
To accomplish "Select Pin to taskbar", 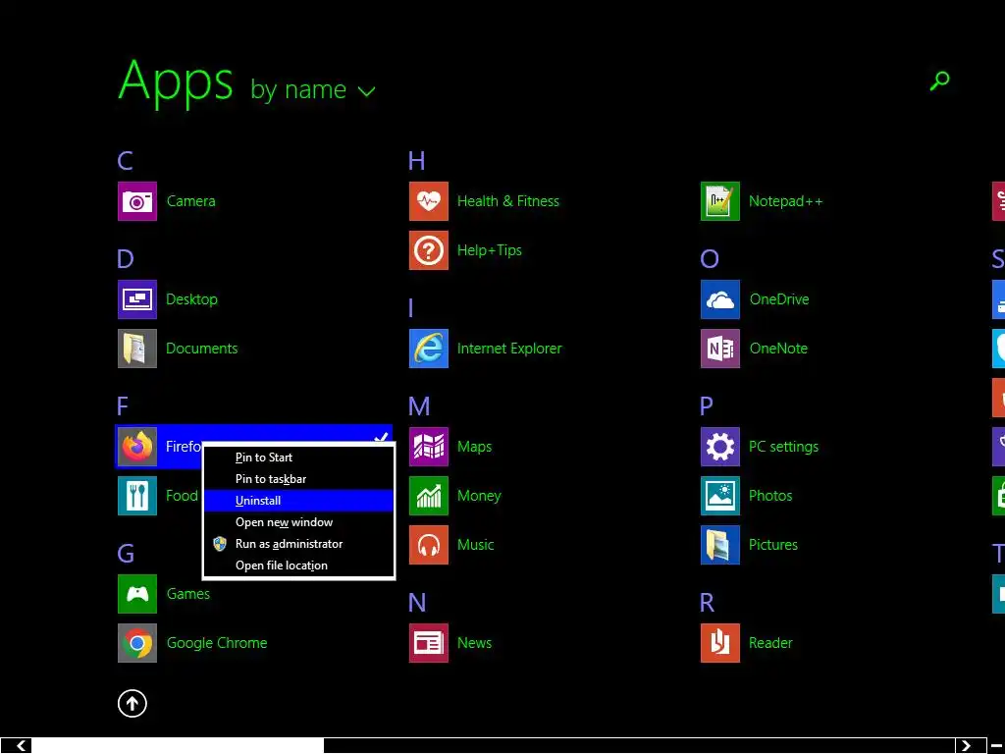I will tap(298, 479).
